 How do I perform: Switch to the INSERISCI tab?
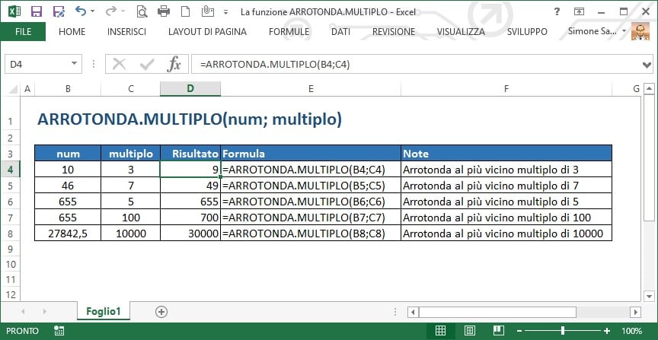(126, 31)
